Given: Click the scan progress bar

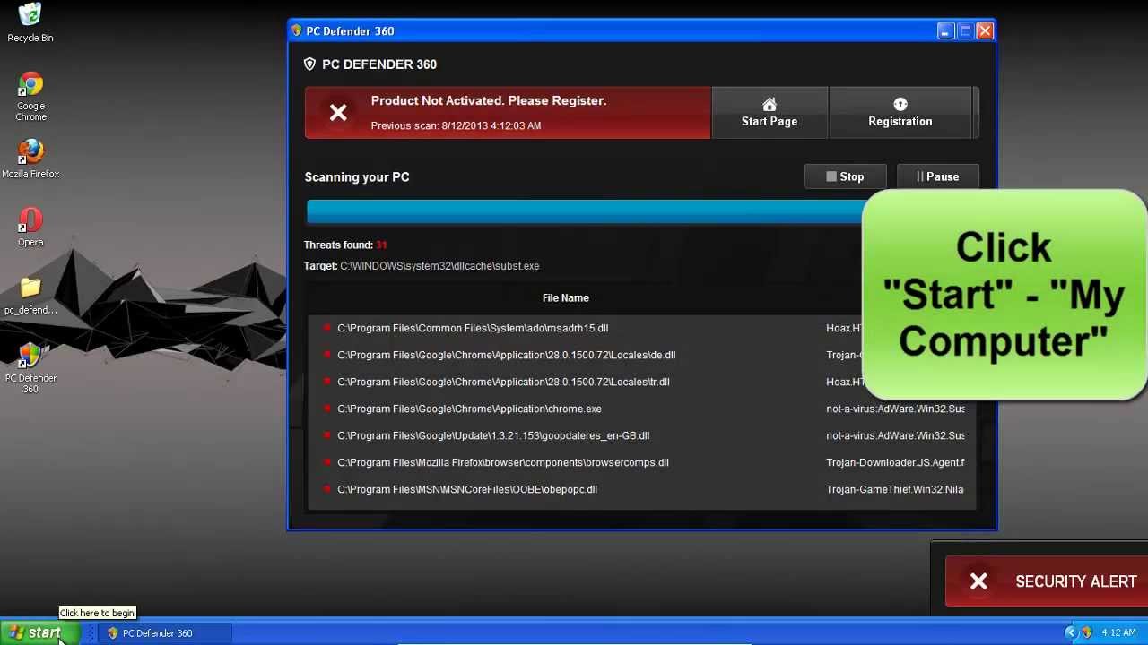Looking at the screenshot, I should [584, 211].
